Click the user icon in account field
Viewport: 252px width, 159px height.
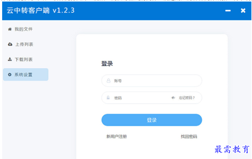109,81
